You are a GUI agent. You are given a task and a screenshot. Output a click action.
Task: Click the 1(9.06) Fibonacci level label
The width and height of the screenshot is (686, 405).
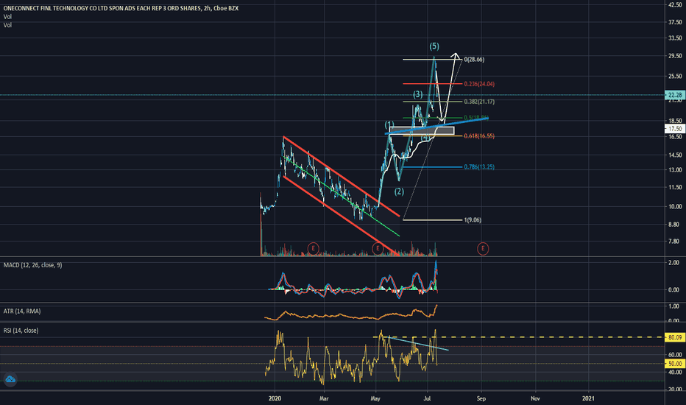[x=473, y=220]
